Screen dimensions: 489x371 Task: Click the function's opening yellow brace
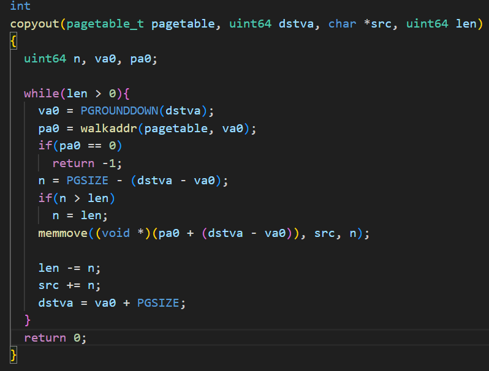point(13,42)
